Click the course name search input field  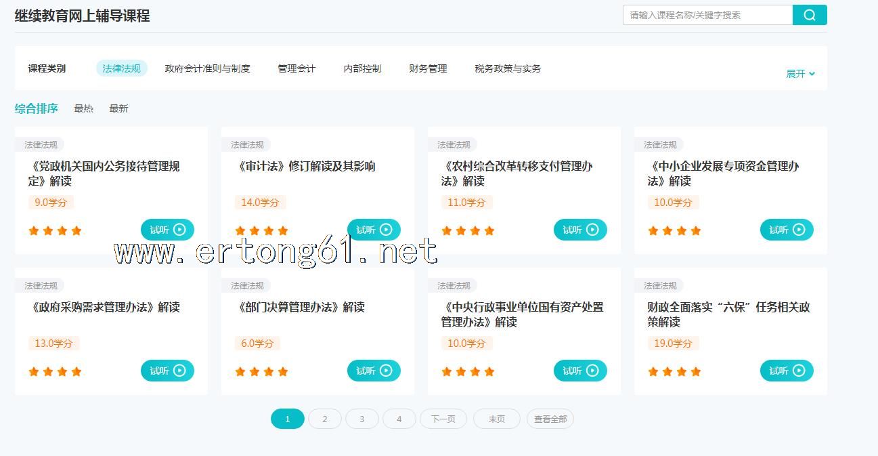coord(707,15)
